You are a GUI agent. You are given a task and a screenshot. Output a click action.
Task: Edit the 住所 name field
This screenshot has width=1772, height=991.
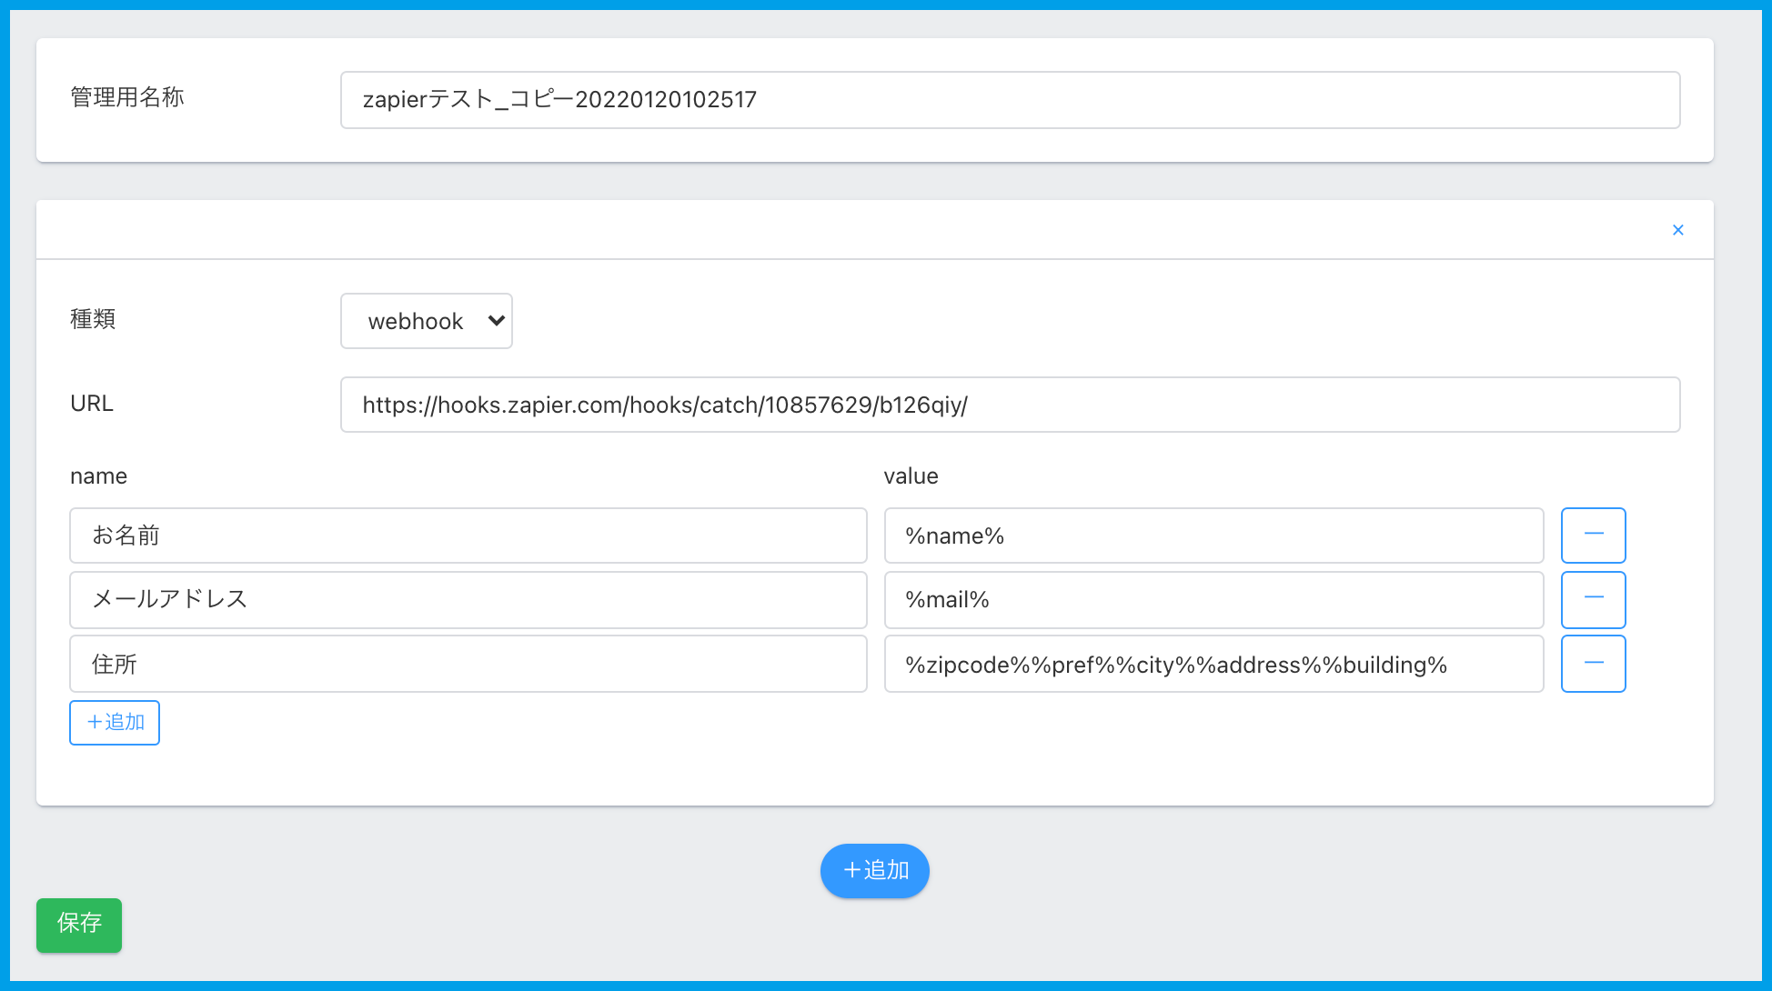pyautogui.click(x=468, y=664)
